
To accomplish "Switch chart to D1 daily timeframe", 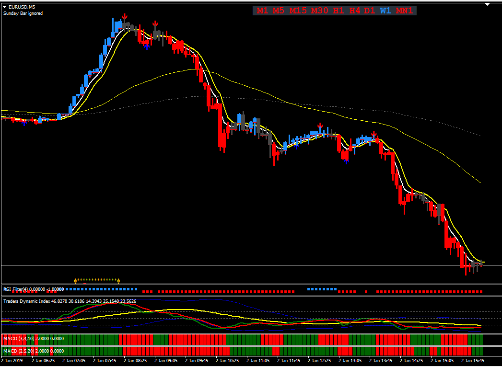I will click(x=370, y=11).
